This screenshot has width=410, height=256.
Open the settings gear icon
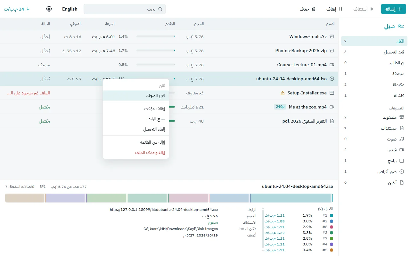tap(49, 9)
